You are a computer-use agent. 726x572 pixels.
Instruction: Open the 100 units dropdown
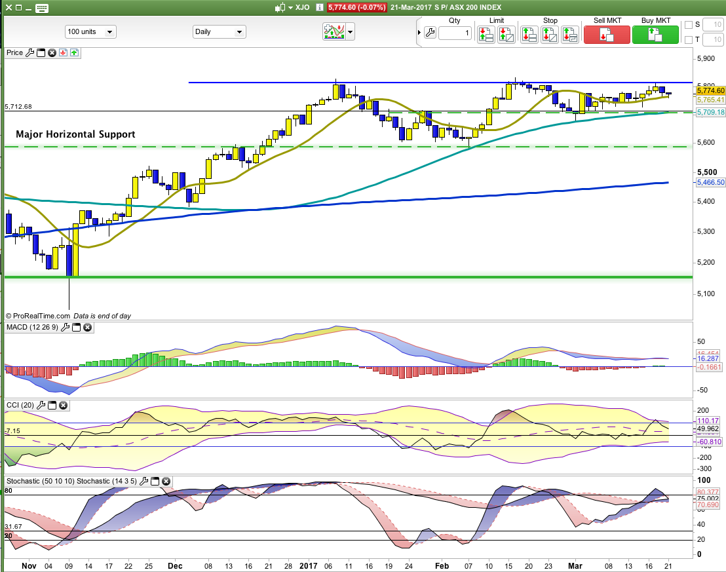90,32
